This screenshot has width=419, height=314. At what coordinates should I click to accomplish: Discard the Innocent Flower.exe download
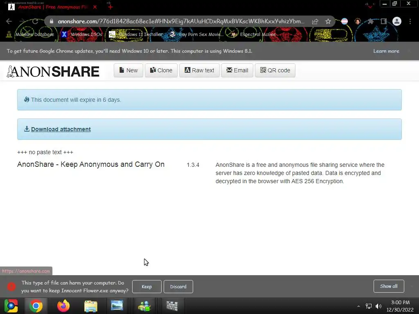178,287
